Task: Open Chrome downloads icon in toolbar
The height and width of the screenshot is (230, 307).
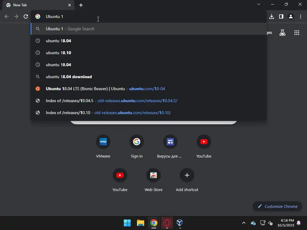Action: 271,17
